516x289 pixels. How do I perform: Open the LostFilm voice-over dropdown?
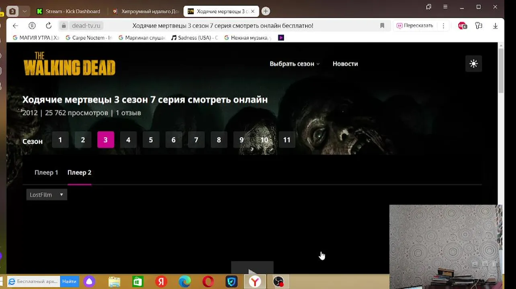click(47, 195)
